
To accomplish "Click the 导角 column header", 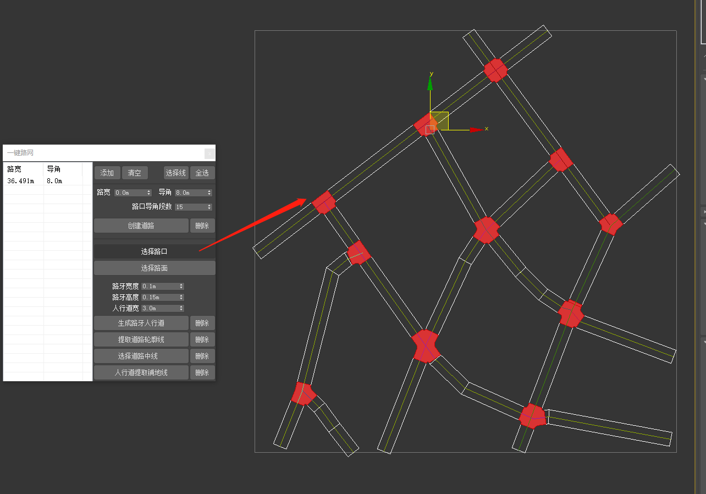I will 63,169.
